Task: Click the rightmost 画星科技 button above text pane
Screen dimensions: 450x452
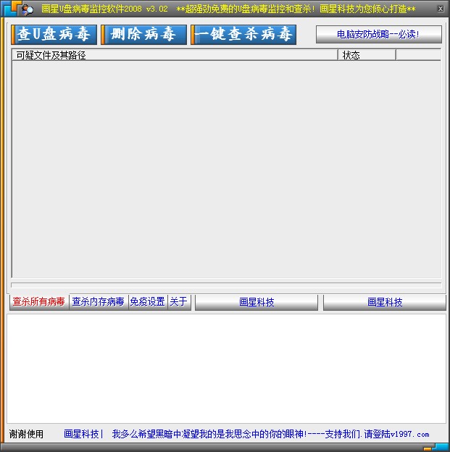Action: pos(385,302)
